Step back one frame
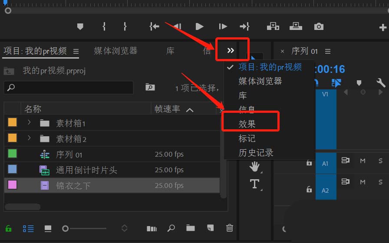 click(177, 26)
